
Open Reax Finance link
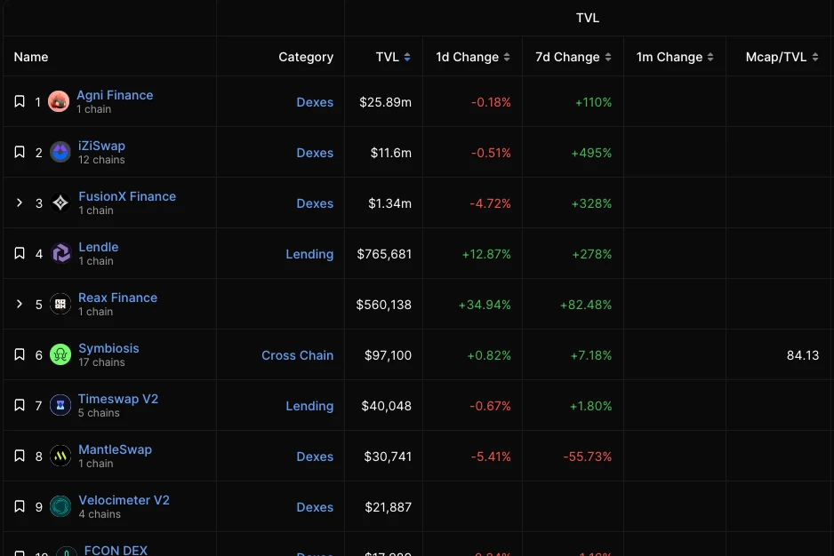117,298
